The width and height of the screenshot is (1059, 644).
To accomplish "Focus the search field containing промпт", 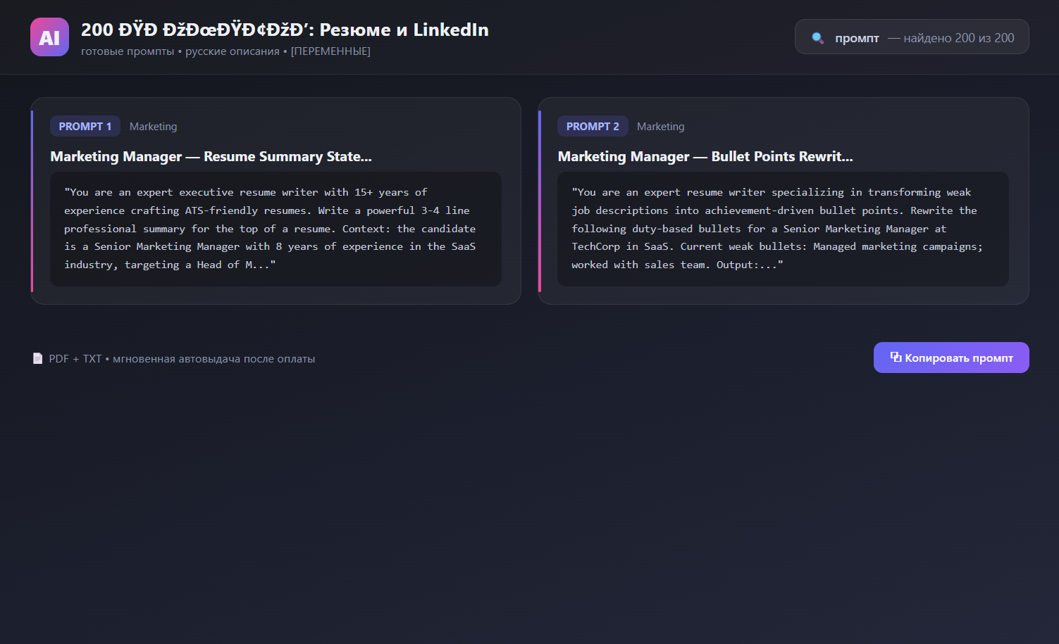I will coord(912,37).
